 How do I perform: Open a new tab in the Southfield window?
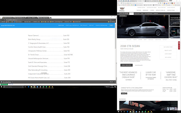(x=51, y=18)
